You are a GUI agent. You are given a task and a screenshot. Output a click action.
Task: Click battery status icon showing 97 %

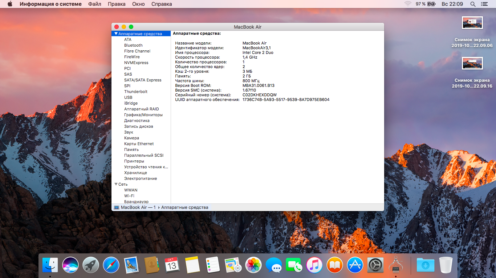pos(426,4)
